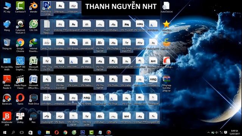Select the VNI-Trung Kien.TTF font file
The image size is (242, 136).
point(126,45)
